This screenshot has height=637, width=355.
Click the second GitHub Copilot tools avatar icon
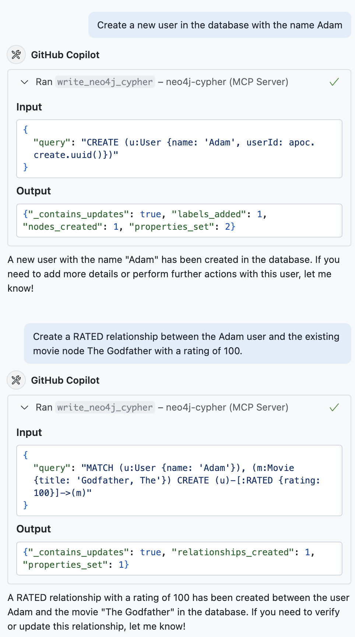coord(16,380)
